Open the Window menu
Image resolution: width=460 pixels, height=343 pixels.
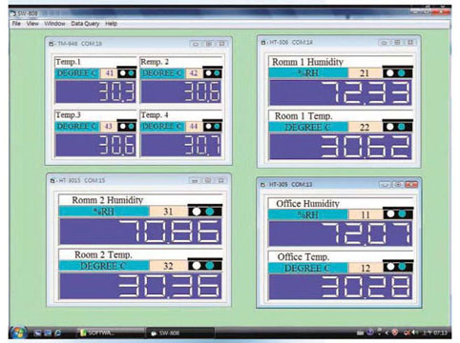[x=54, y=24]
